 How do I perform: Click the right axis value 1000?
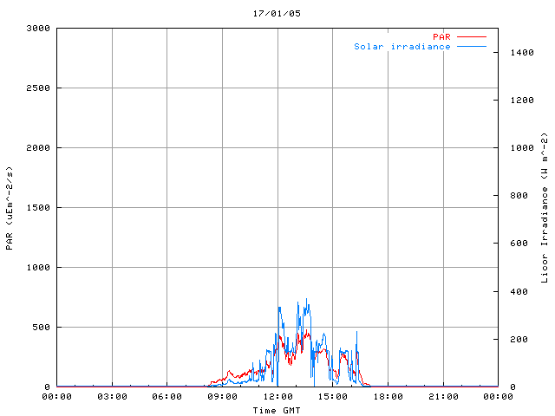pyautogui.click(x=522, y=148)
